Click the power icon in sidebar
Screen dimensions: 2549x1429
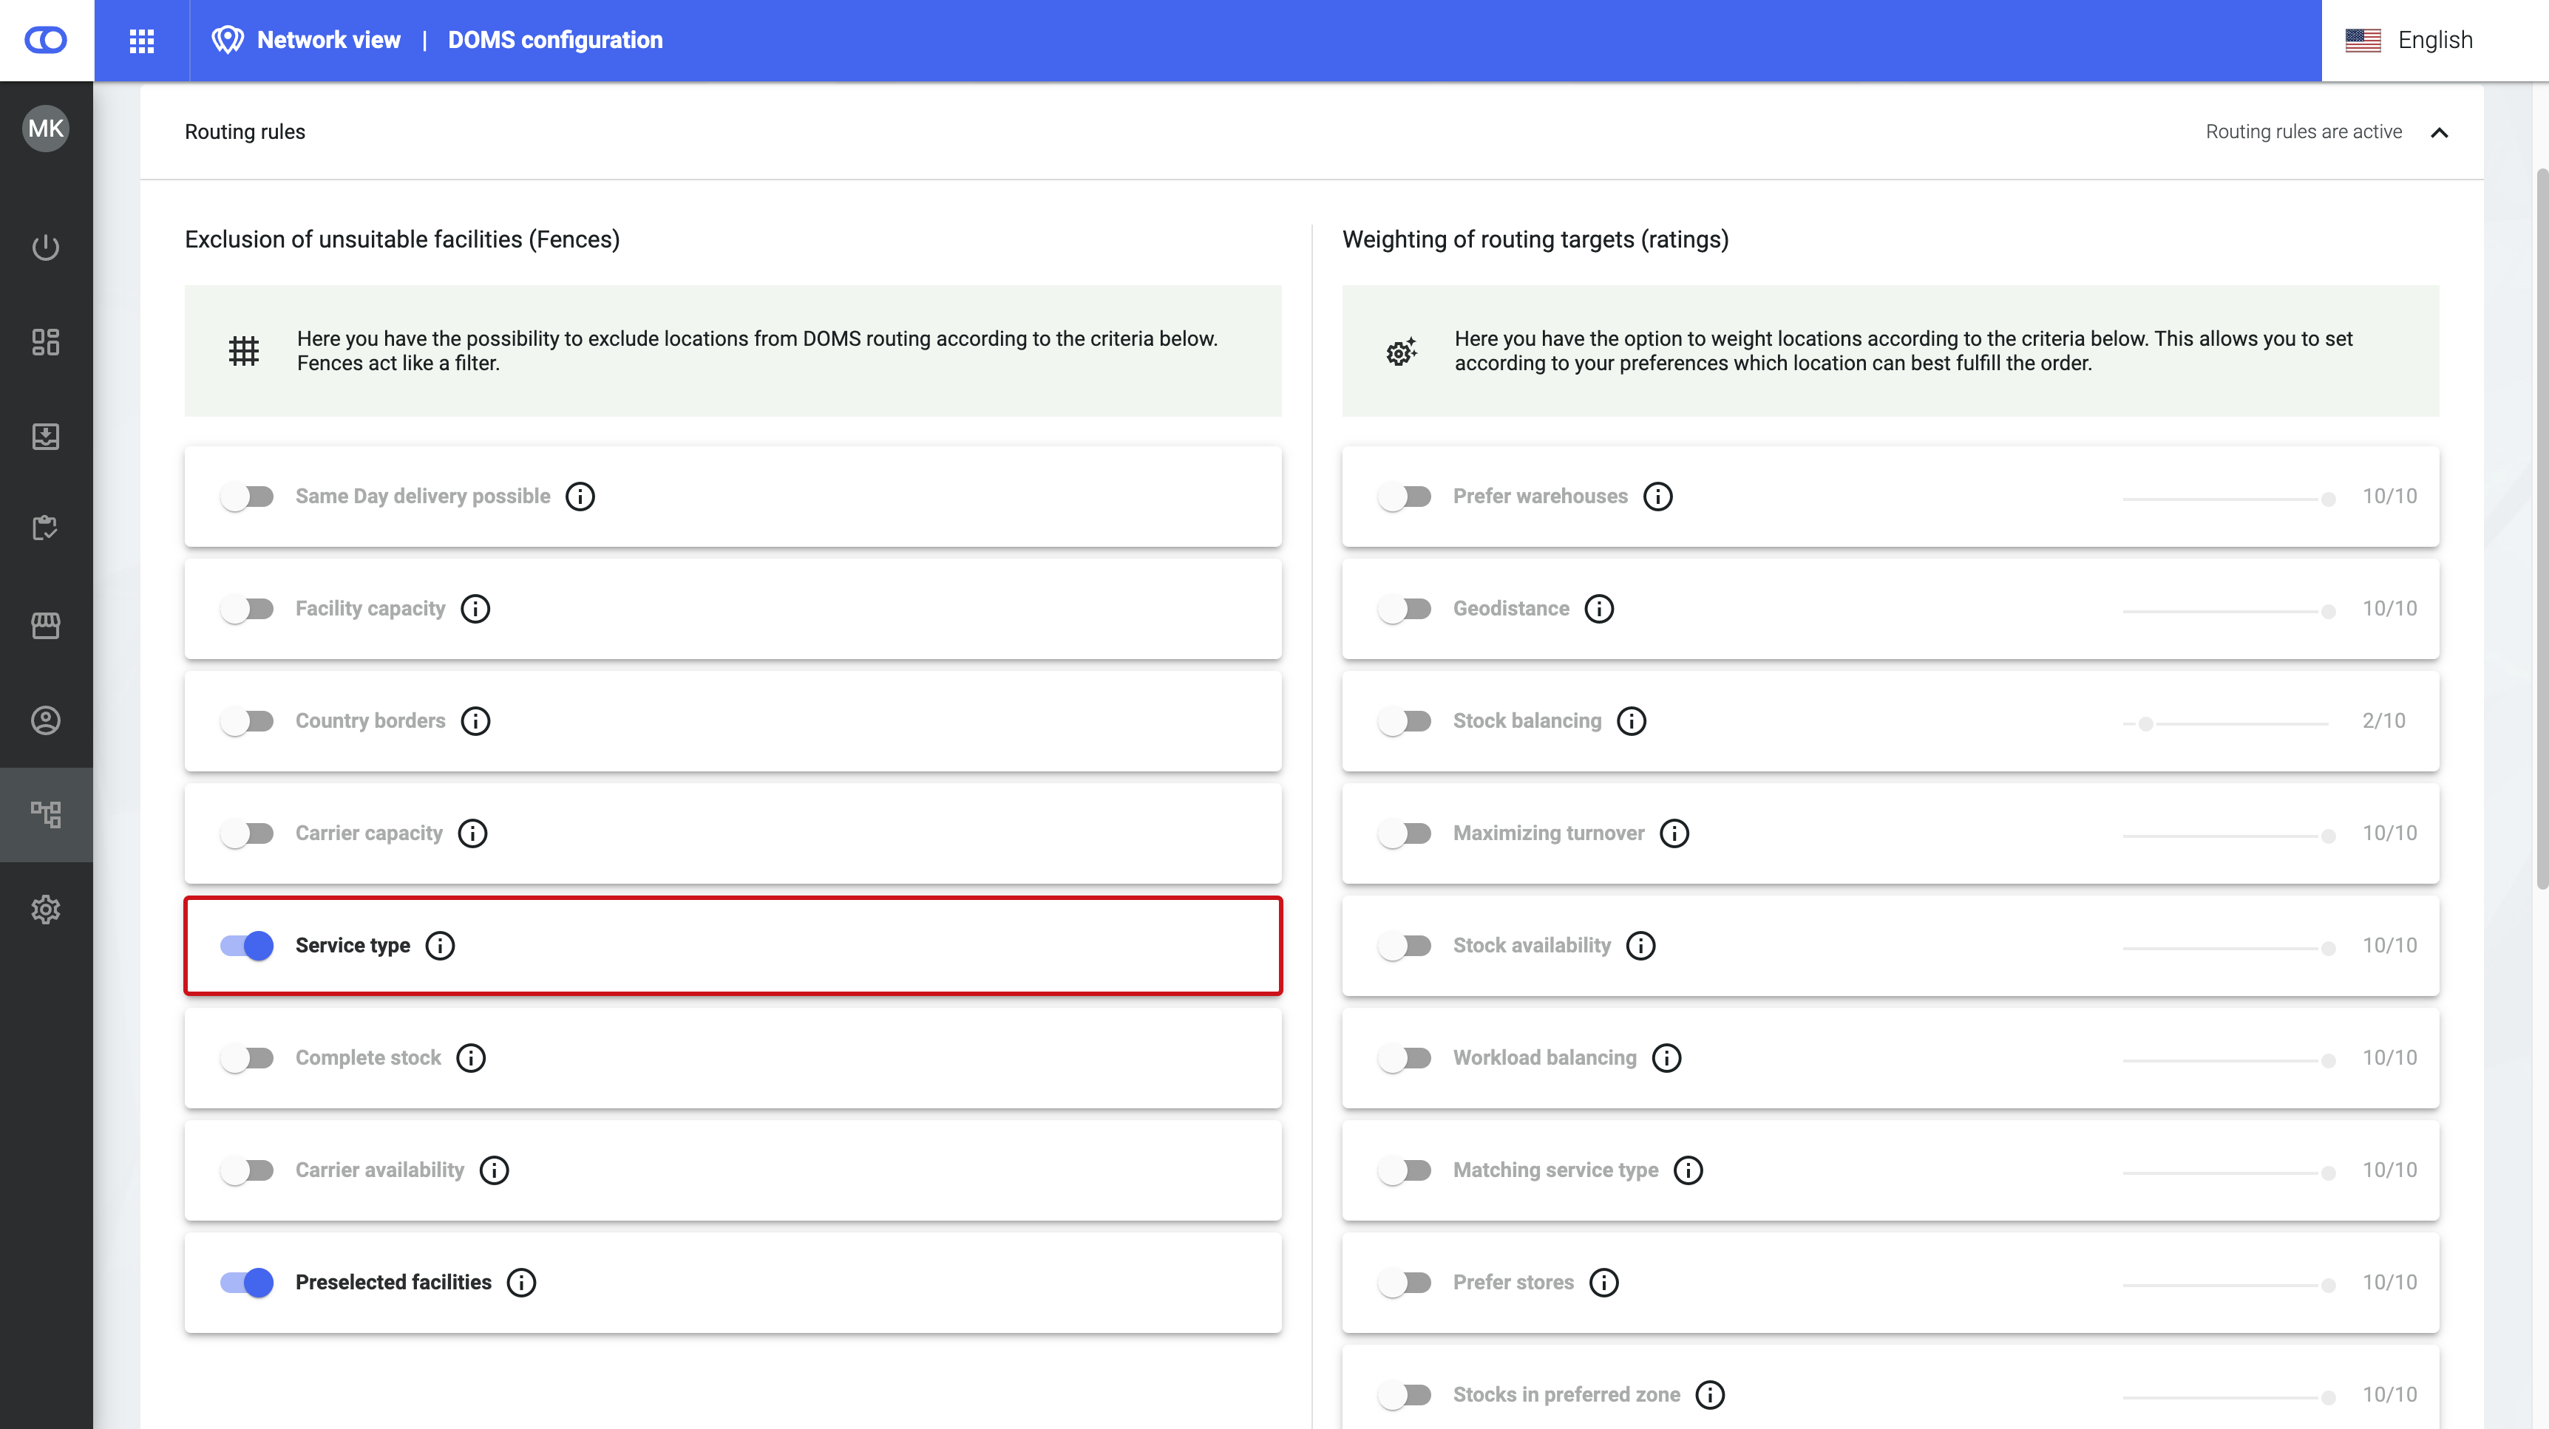[46, 248]
